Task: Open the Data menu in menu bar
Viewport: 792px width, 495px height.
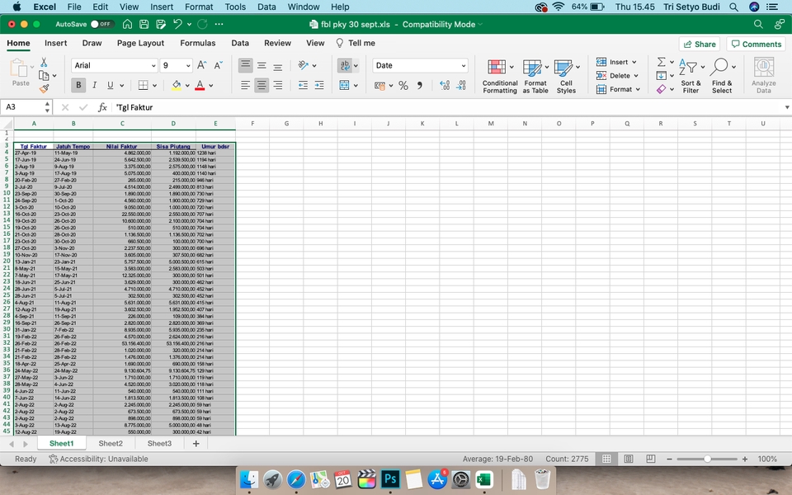Action: pyautogui.click(x=266, y=7)
